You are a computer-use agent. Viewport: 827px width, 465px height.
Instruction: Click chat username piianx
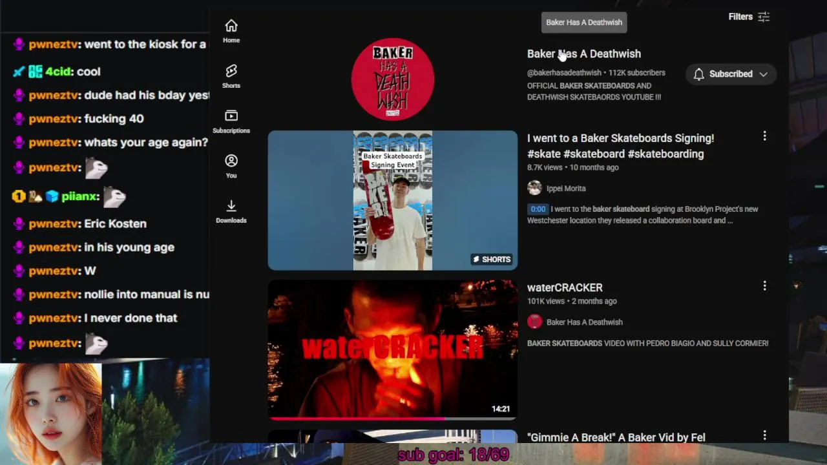click(x=79, y=196)
